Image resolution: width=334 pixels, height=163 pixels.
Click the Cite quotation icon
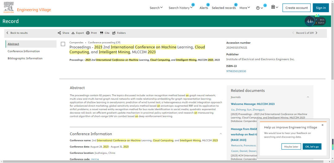[x=102, y=33]
